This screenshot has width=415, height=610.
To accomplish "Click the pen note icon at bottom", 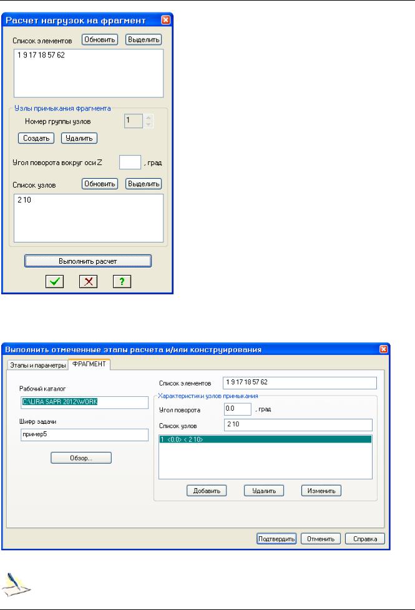I will click(x=16, y=585).
